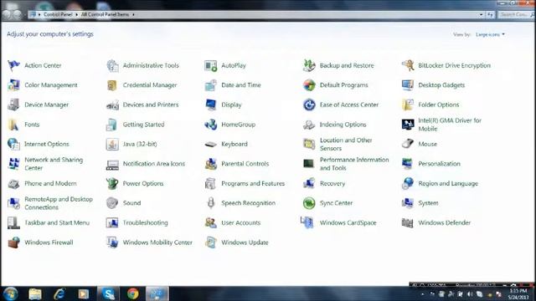Expand the arrow after All Control Panel Items
This screenshot has width=536, height=301.
pyautogui.click(x=133, y=15)
